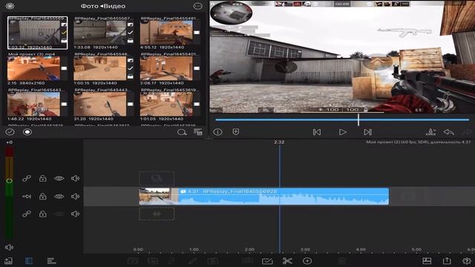Screen dimensions: 475x267
Task: Jump to the end of the timeline
Action: [368, 132]
